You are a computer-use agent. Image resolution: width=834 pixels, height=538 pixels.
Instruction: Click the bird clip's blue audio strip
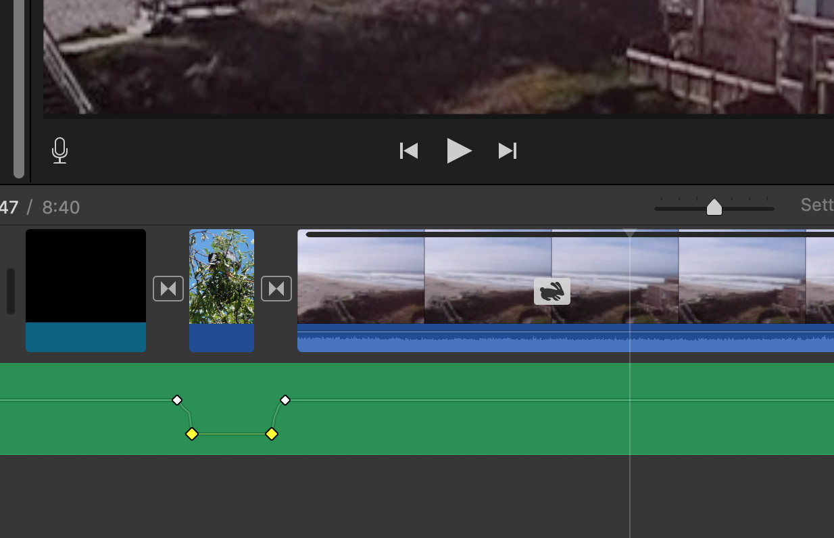click(x=222, y=338)
